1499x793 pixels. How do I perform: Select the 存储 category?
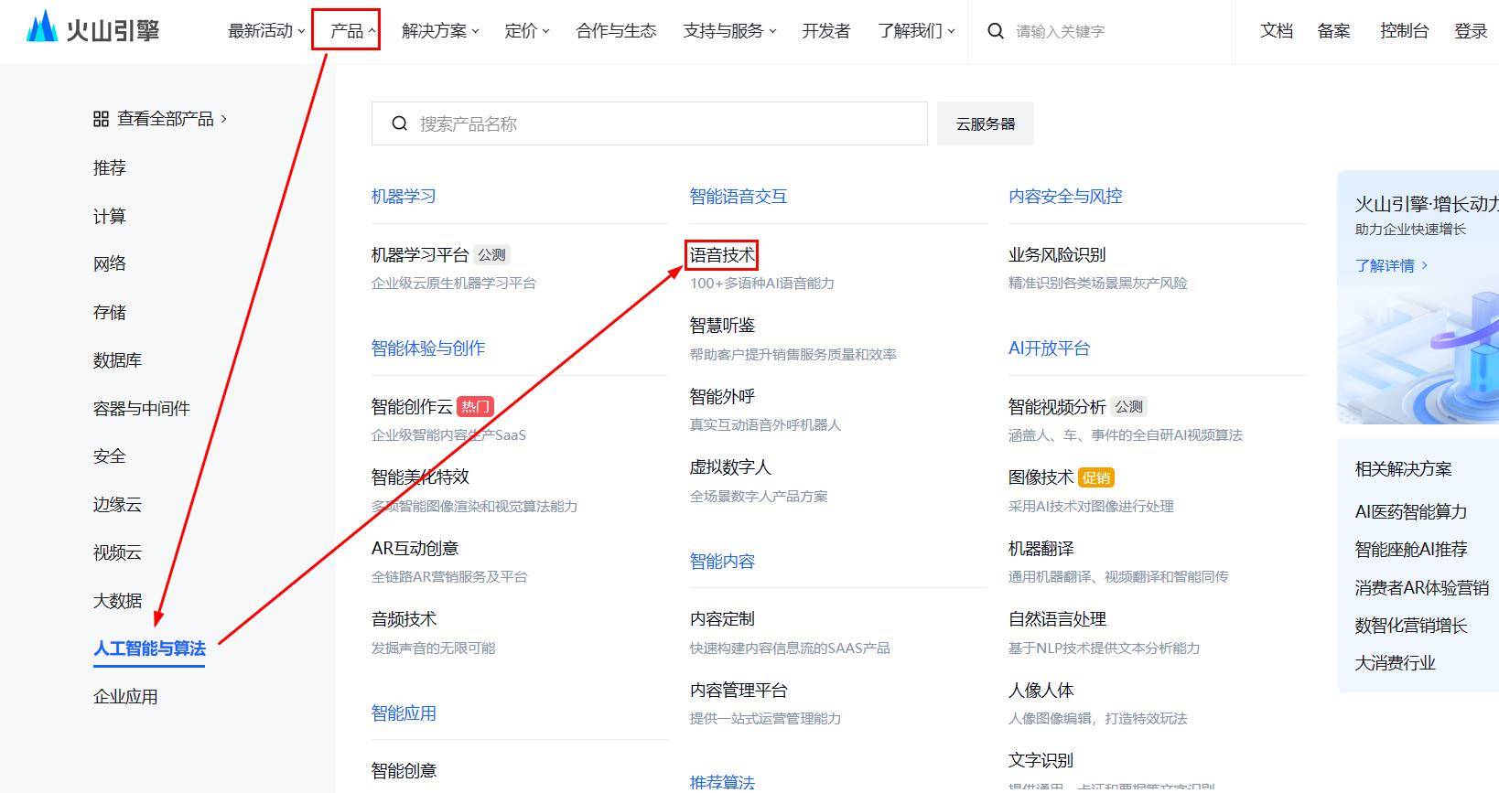pyautogui.click(x=109, y=312)
